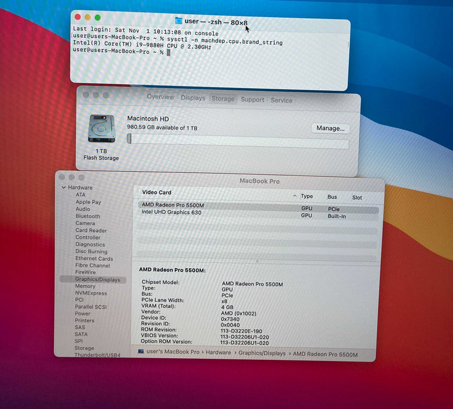Switch to the Overview tab
Screen dimensions: 453x409
[x=161, y=97]
